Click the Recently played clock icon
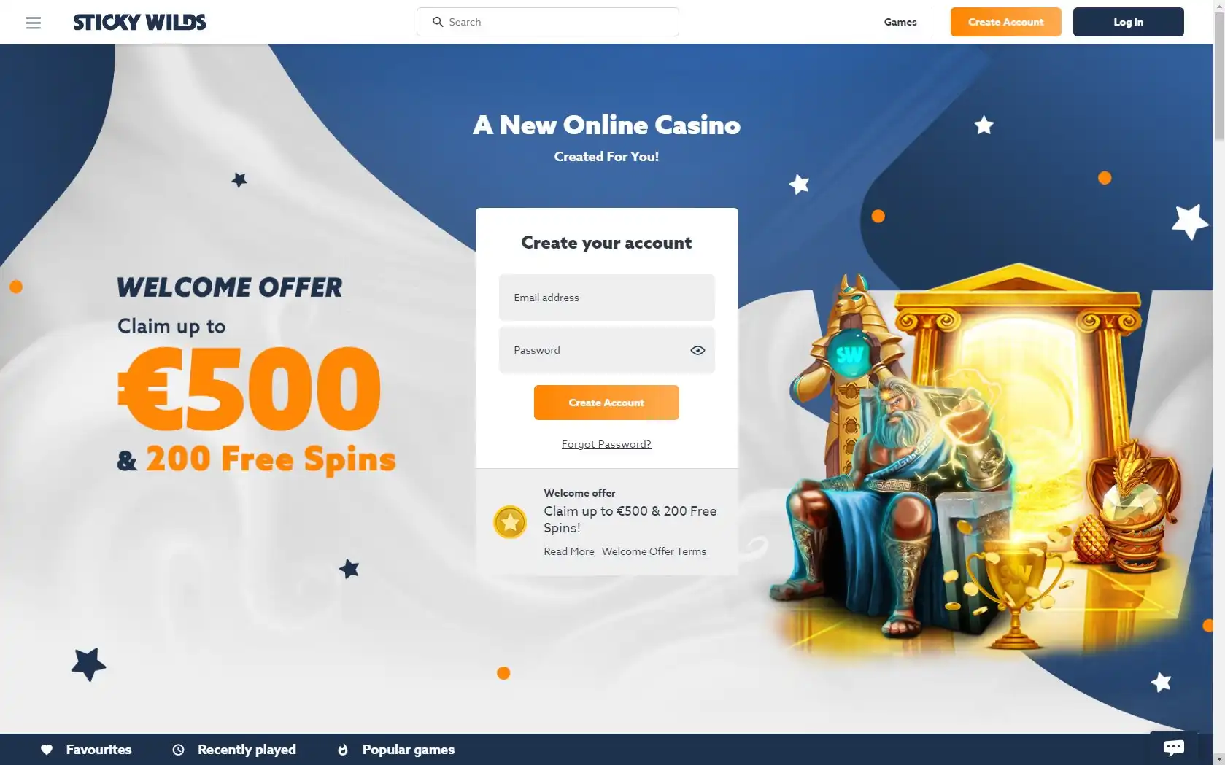The image size is (1225, 765). [179, 750]
